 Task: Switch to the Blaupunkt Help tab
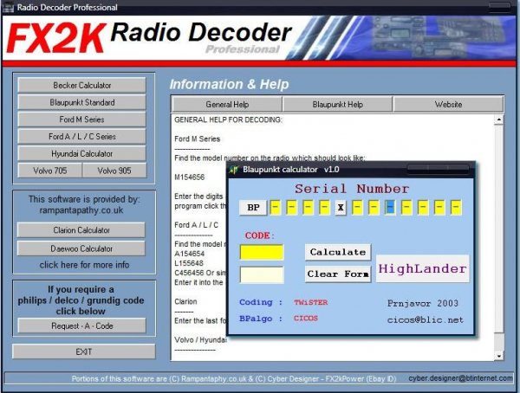(338, 105)
